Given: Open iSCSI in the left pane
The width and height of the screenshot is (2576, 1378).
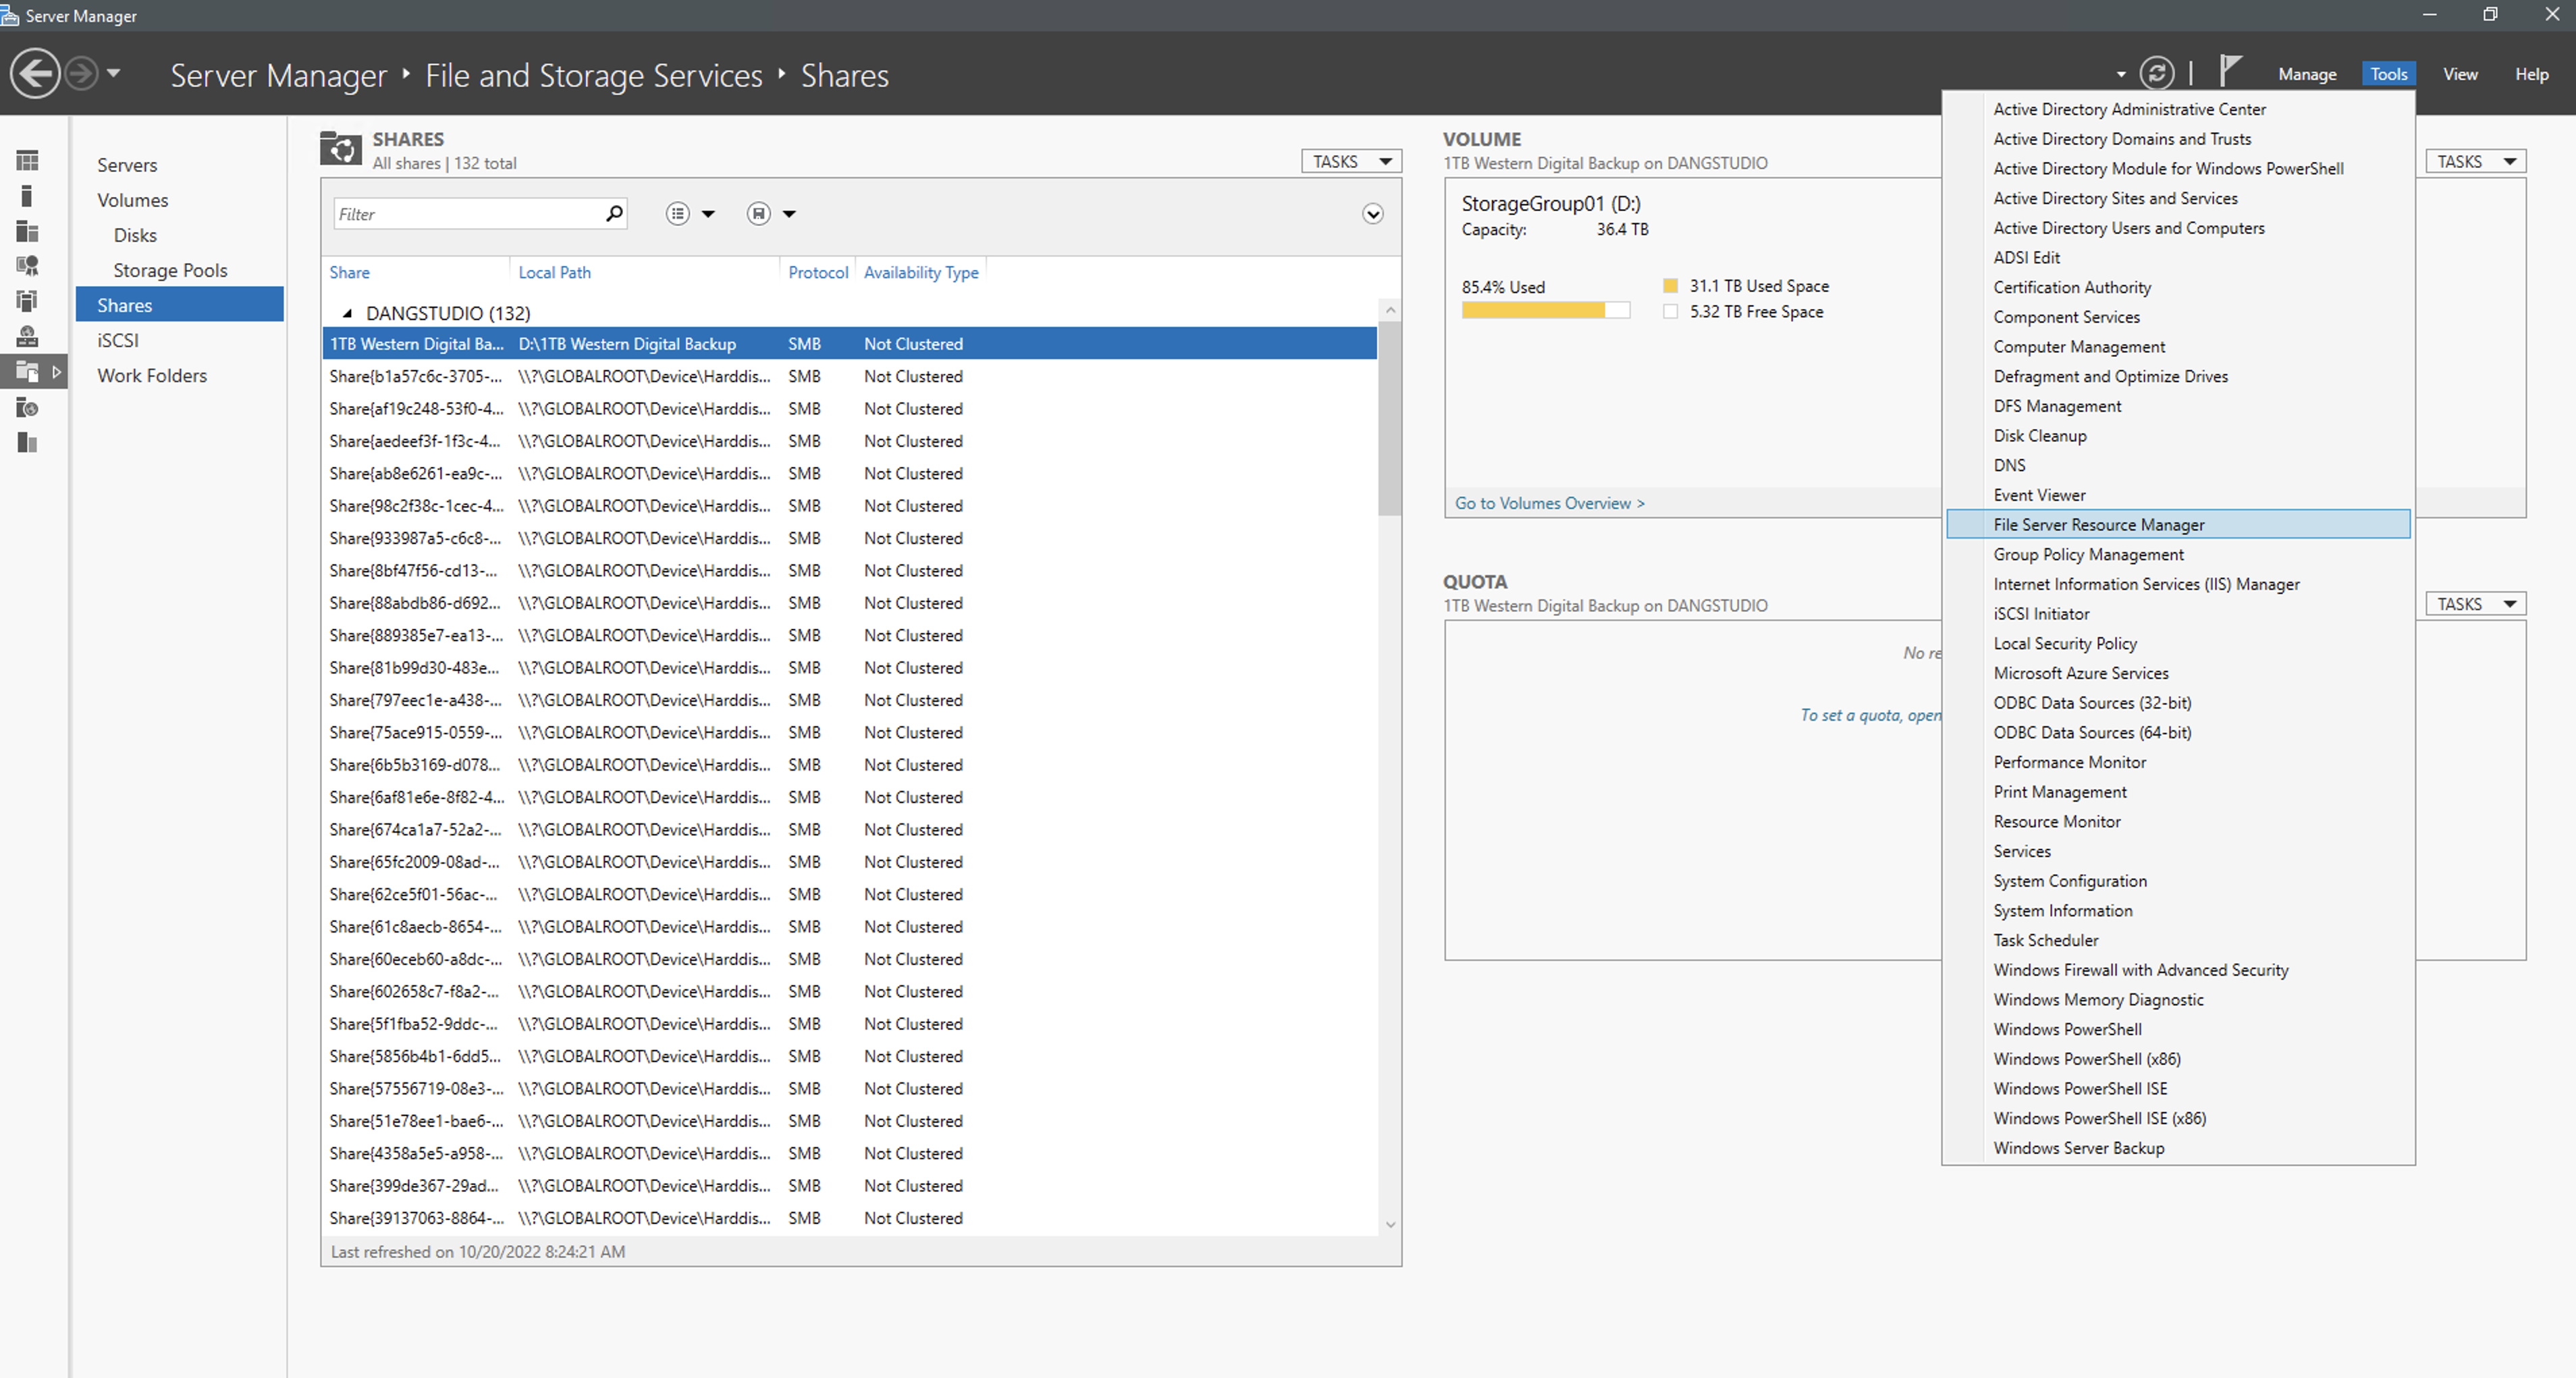Looking at the screenshot, I should point(118,340).
